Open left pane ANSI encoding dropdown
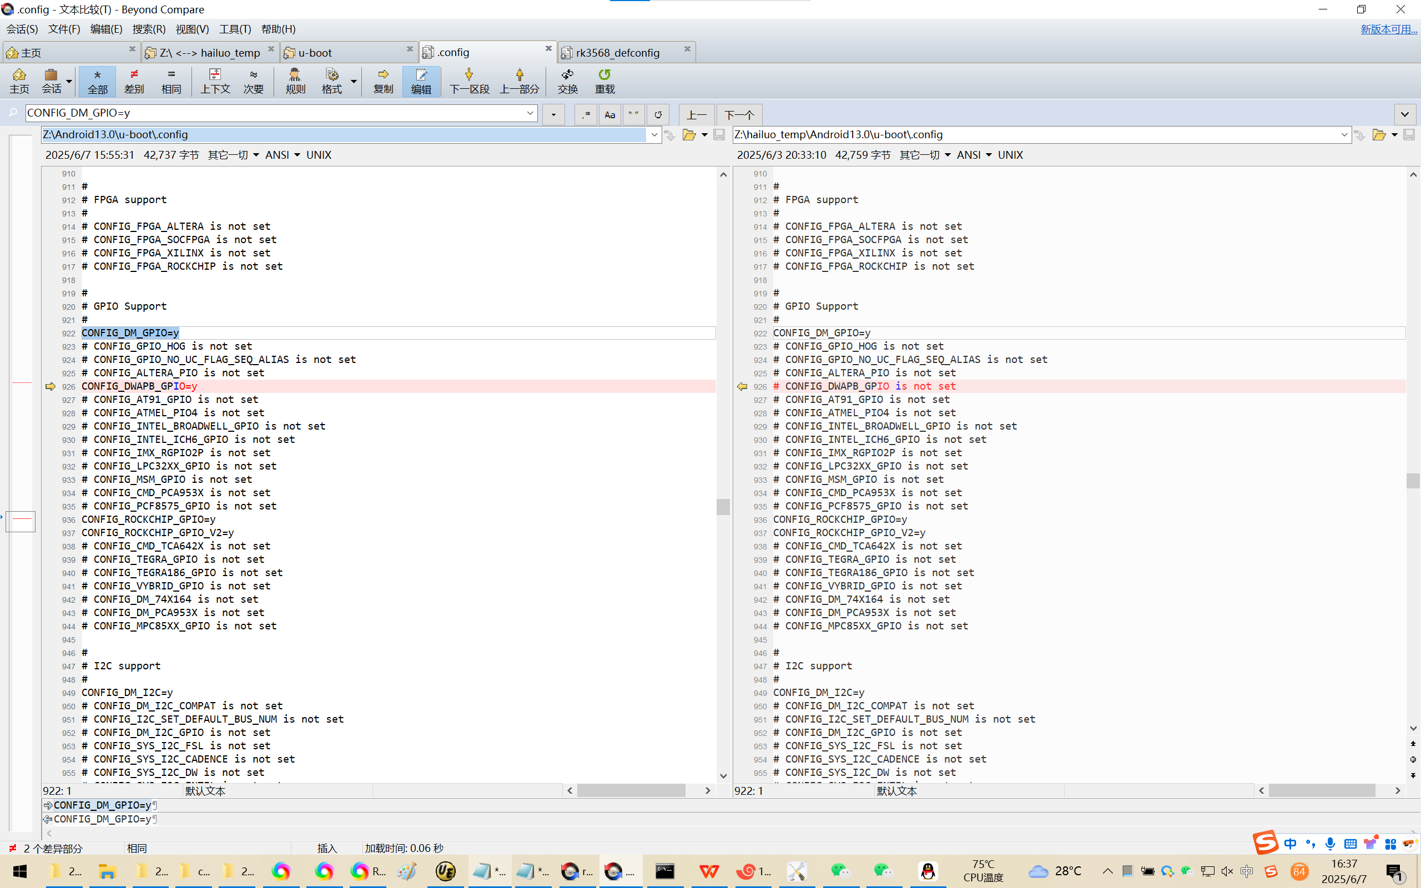The width and height of the screenshot is (1421, 888). 283,155
